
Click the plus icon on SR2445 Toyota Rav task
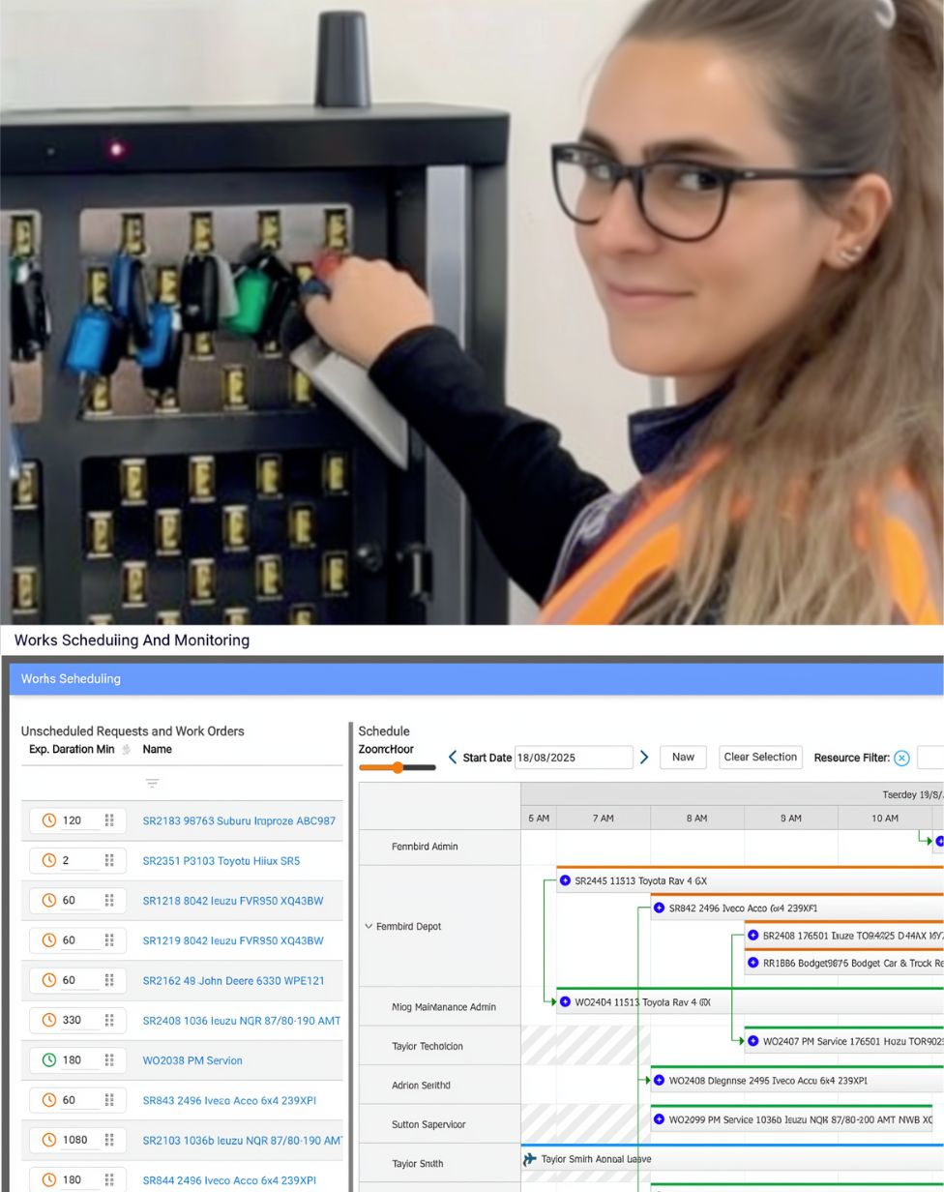[x=565, y=880]
